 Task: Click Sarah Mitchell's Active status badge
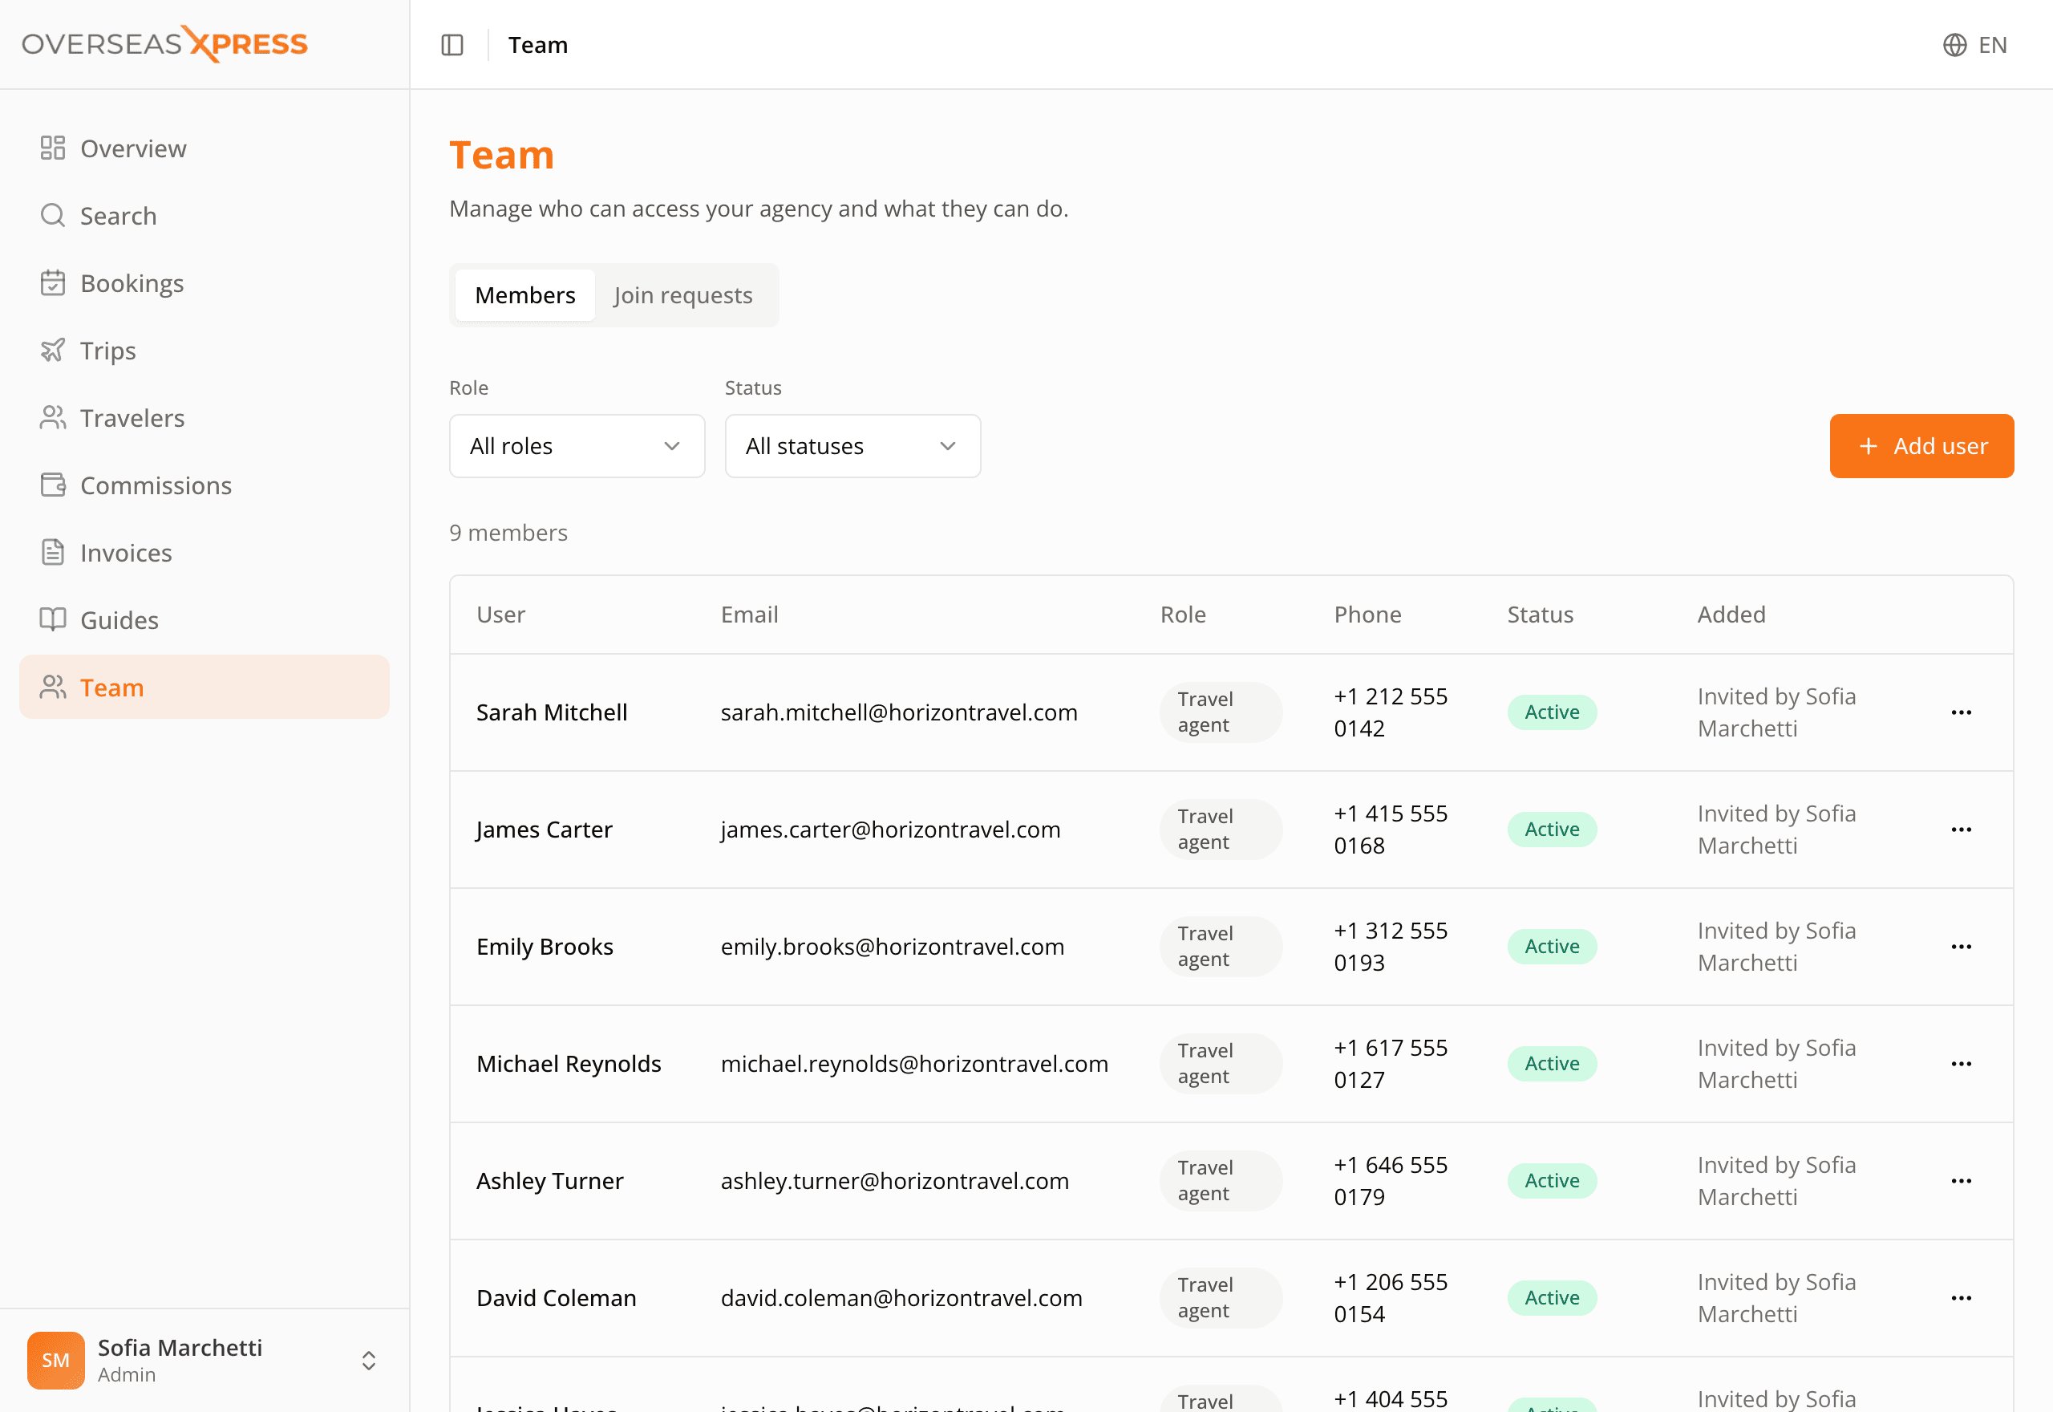point(1552,713)
